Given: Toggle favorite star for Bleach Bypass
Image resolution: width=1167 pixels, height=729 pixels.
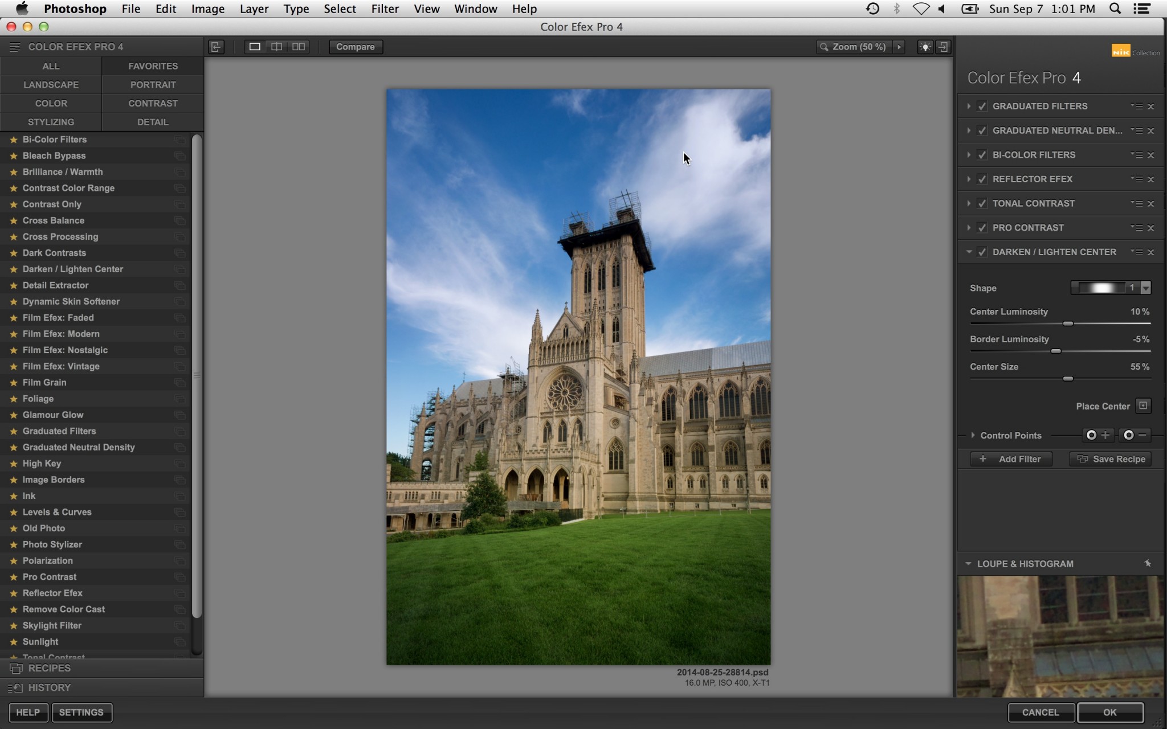Looking at the screenshot, I should (x=14, y=156).
